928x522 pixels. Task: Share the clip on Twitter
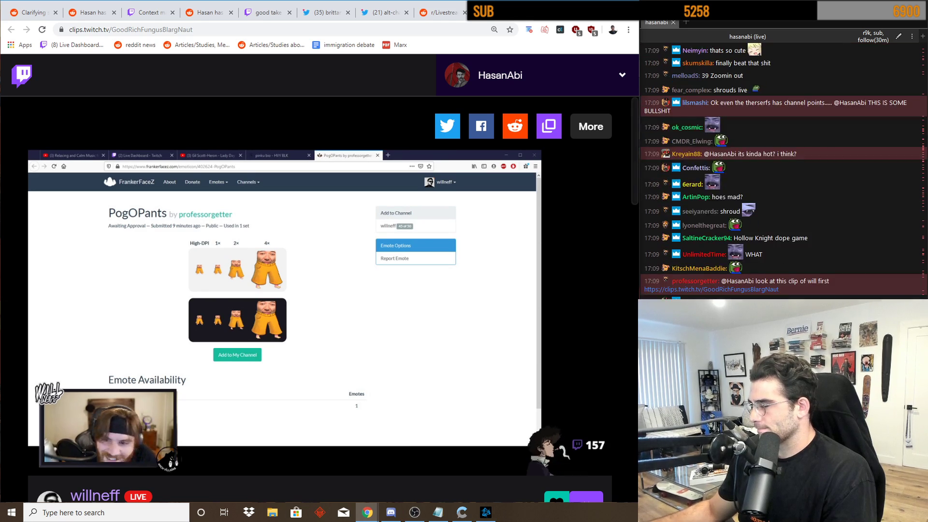click(447, 126)
